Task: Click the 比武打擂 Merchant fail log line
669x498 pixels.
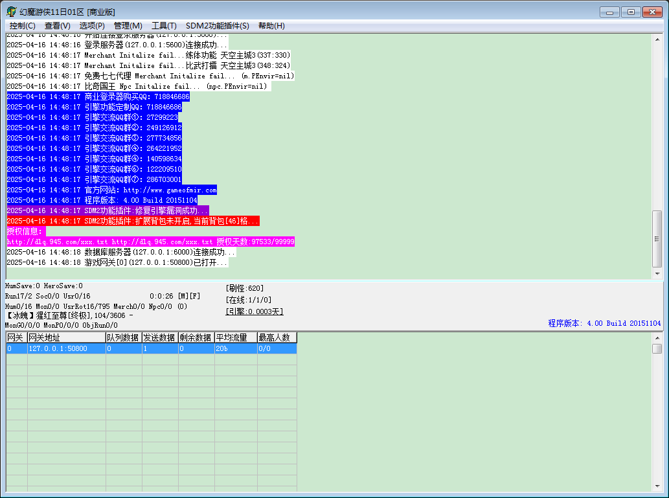Action: click(148, 65)
